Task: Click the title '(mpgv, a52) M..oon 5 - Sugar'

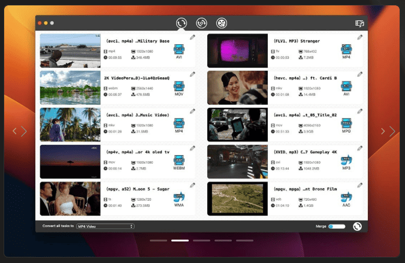Action: (138, 189)
